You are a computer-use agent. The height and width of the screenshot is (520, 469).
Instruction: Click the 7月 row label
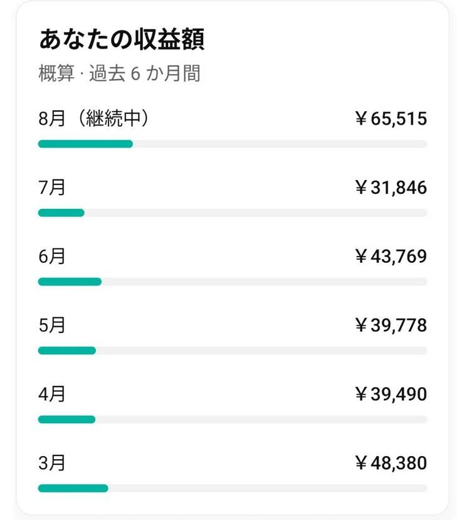52,188
